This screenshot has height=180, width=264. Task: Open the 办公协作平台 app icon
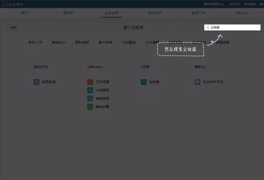tap(197, 82)
